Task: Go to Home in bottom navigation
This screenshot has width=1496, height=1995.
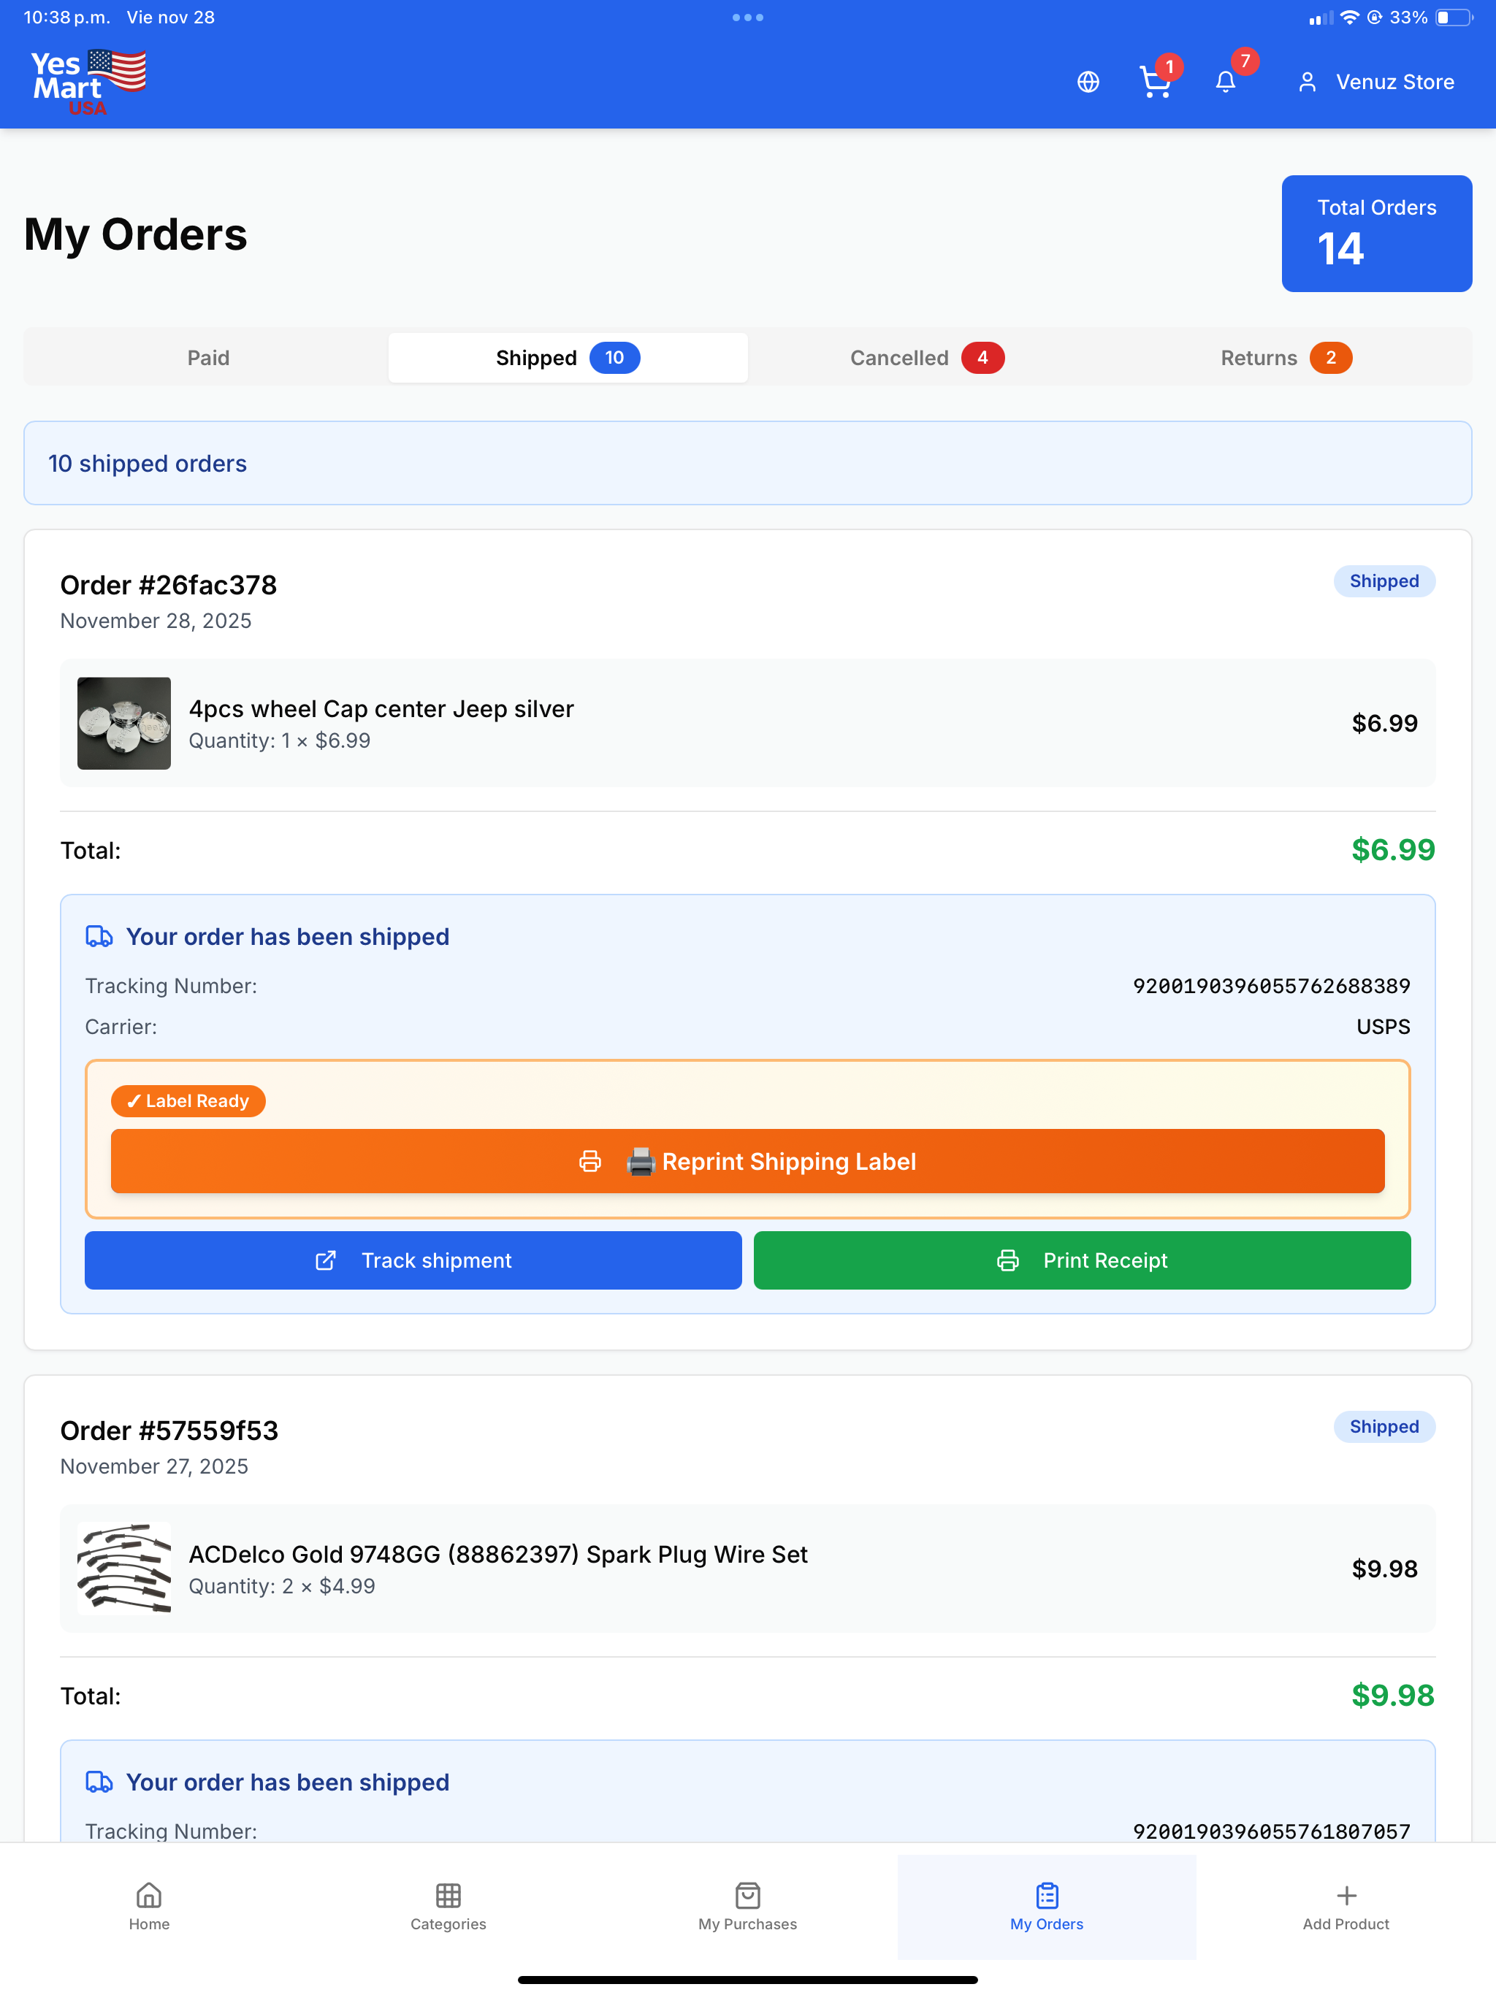Action: (x=149, y=1907)
